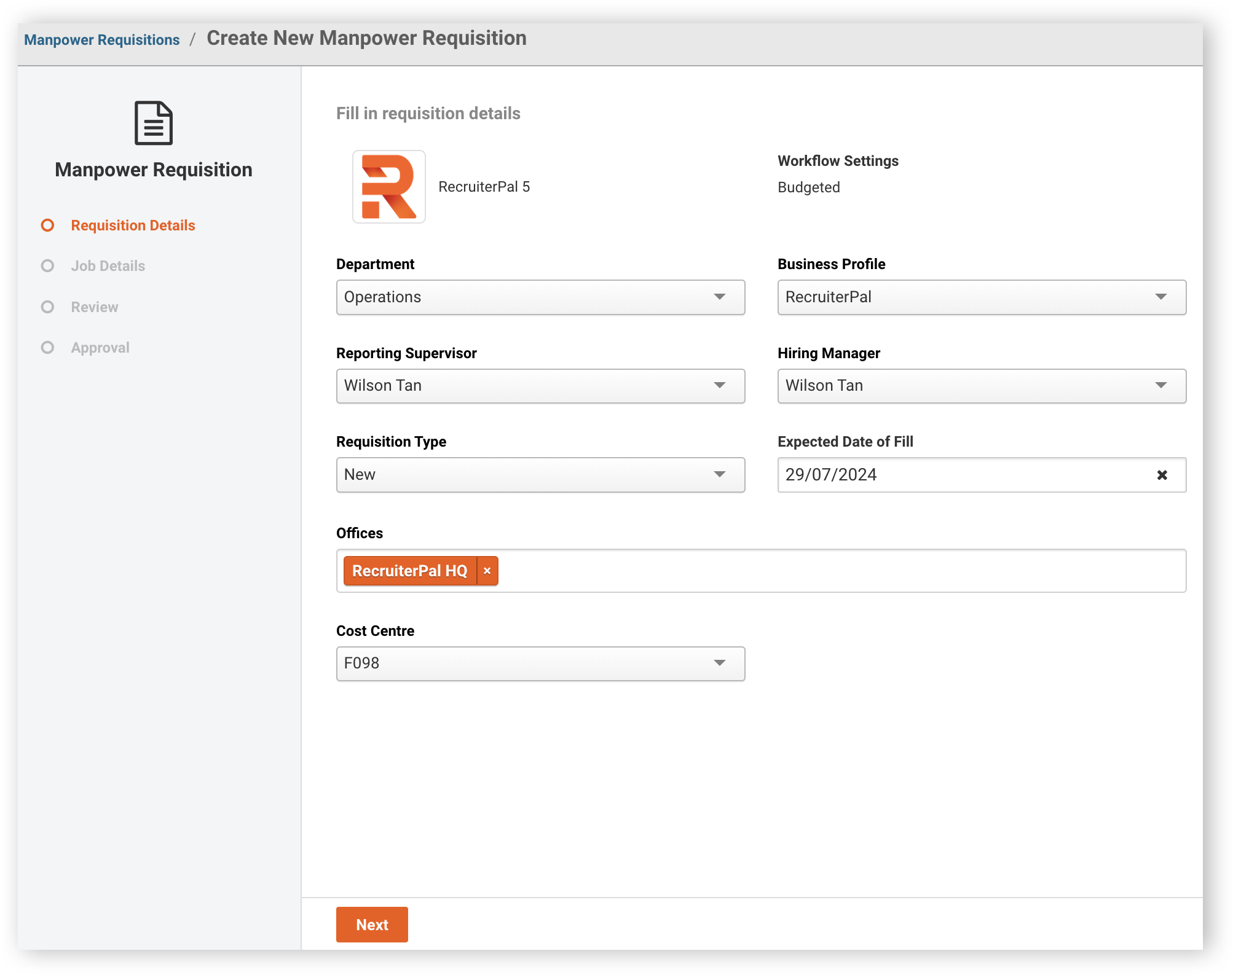The height and width of the screenshot is (975, 1233).
Task: Go to the Job Details step
Action: pyautogui.click(x=108, y=266)
